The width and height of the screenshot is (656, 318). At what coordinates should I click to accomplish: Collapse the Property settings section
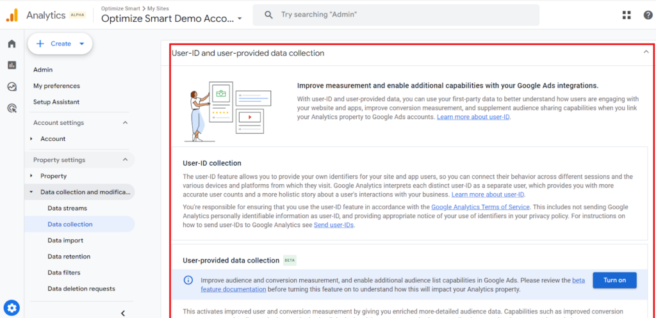point(125,159)
